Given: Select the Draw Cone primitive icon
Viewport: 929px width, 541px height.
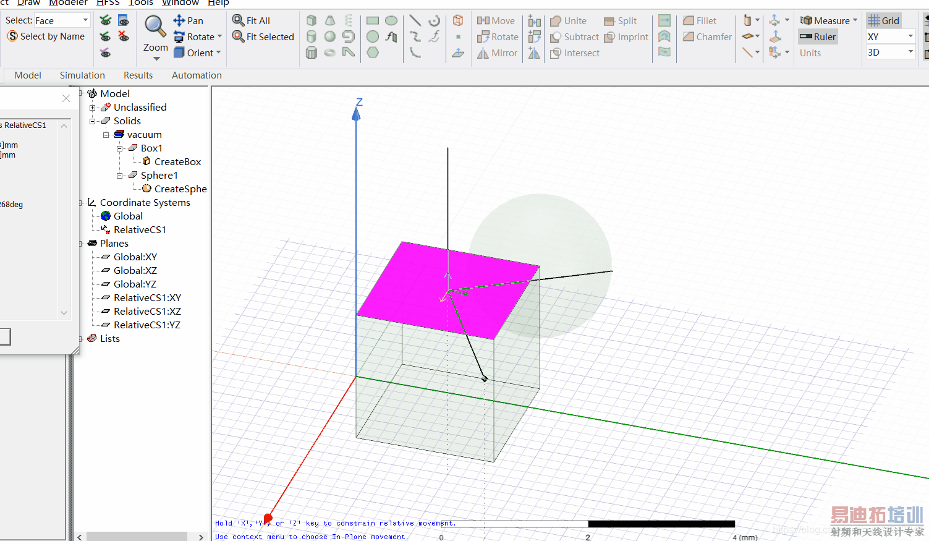Looking at the screenshot, I should [x=330, y=20].
